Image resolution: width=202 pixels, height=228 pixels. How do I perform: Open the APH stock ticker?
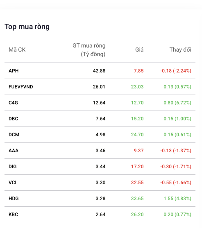14,71
